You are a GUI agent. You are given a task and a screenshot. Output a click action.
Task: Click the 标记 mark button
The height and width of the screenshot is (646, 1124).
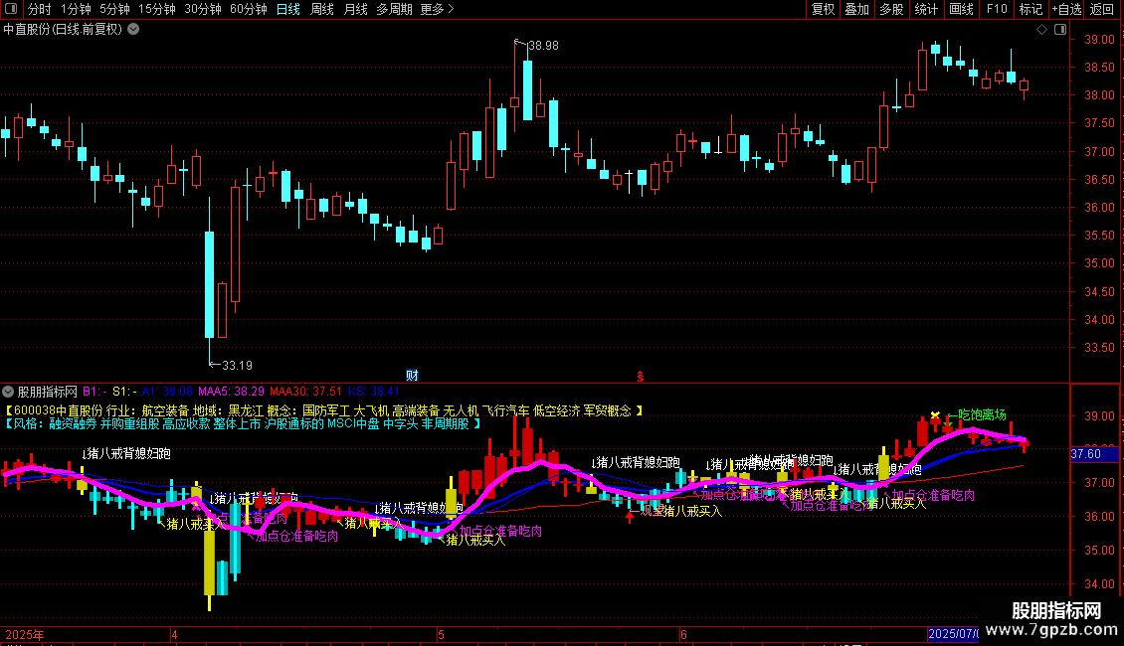click(1030, 9)
